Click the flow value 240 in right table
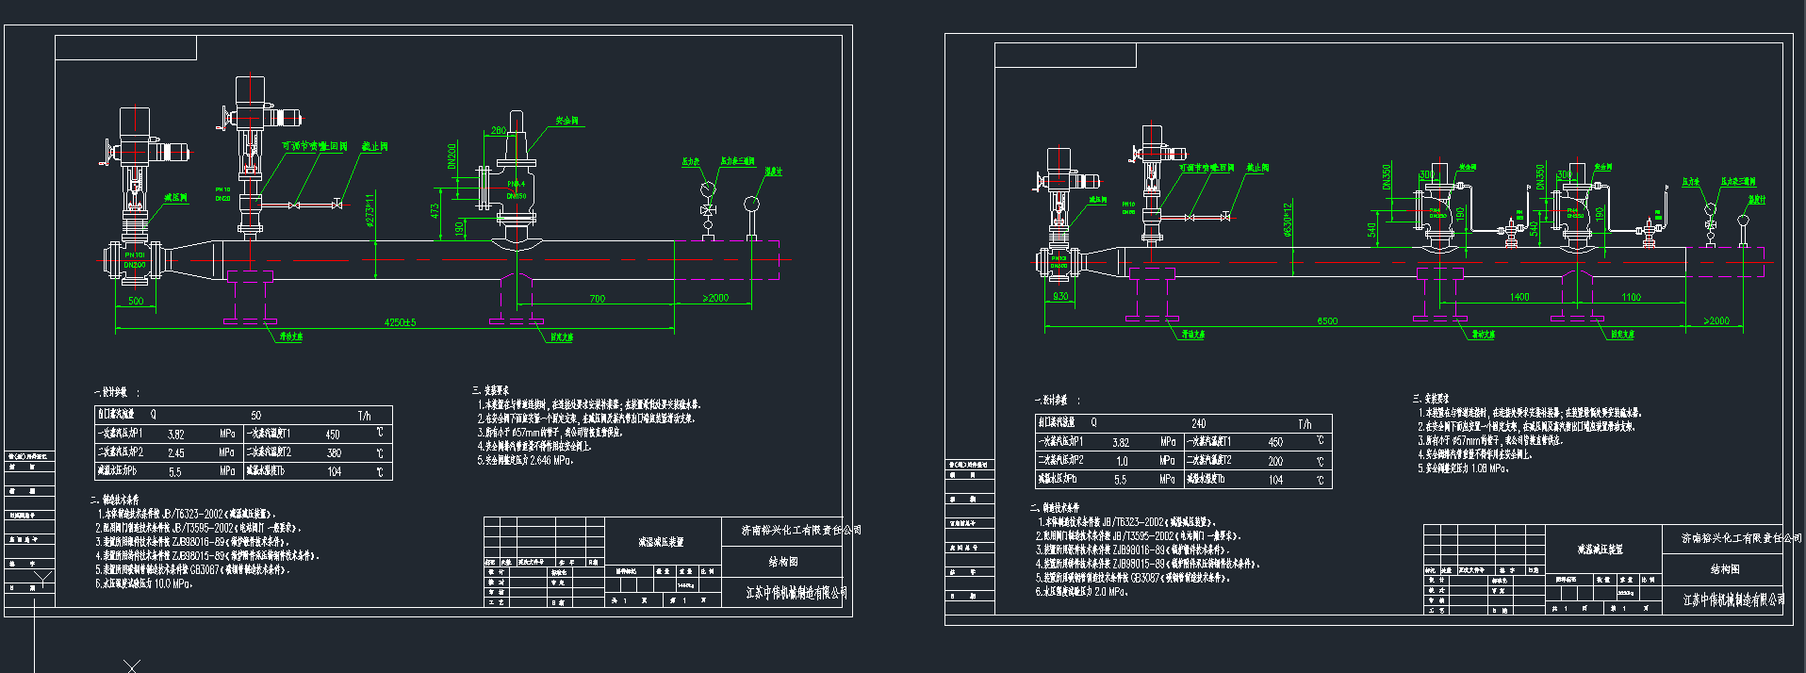Image resolution: width=1806 pixels, height=673 pixels. [x=1198, y=423]
